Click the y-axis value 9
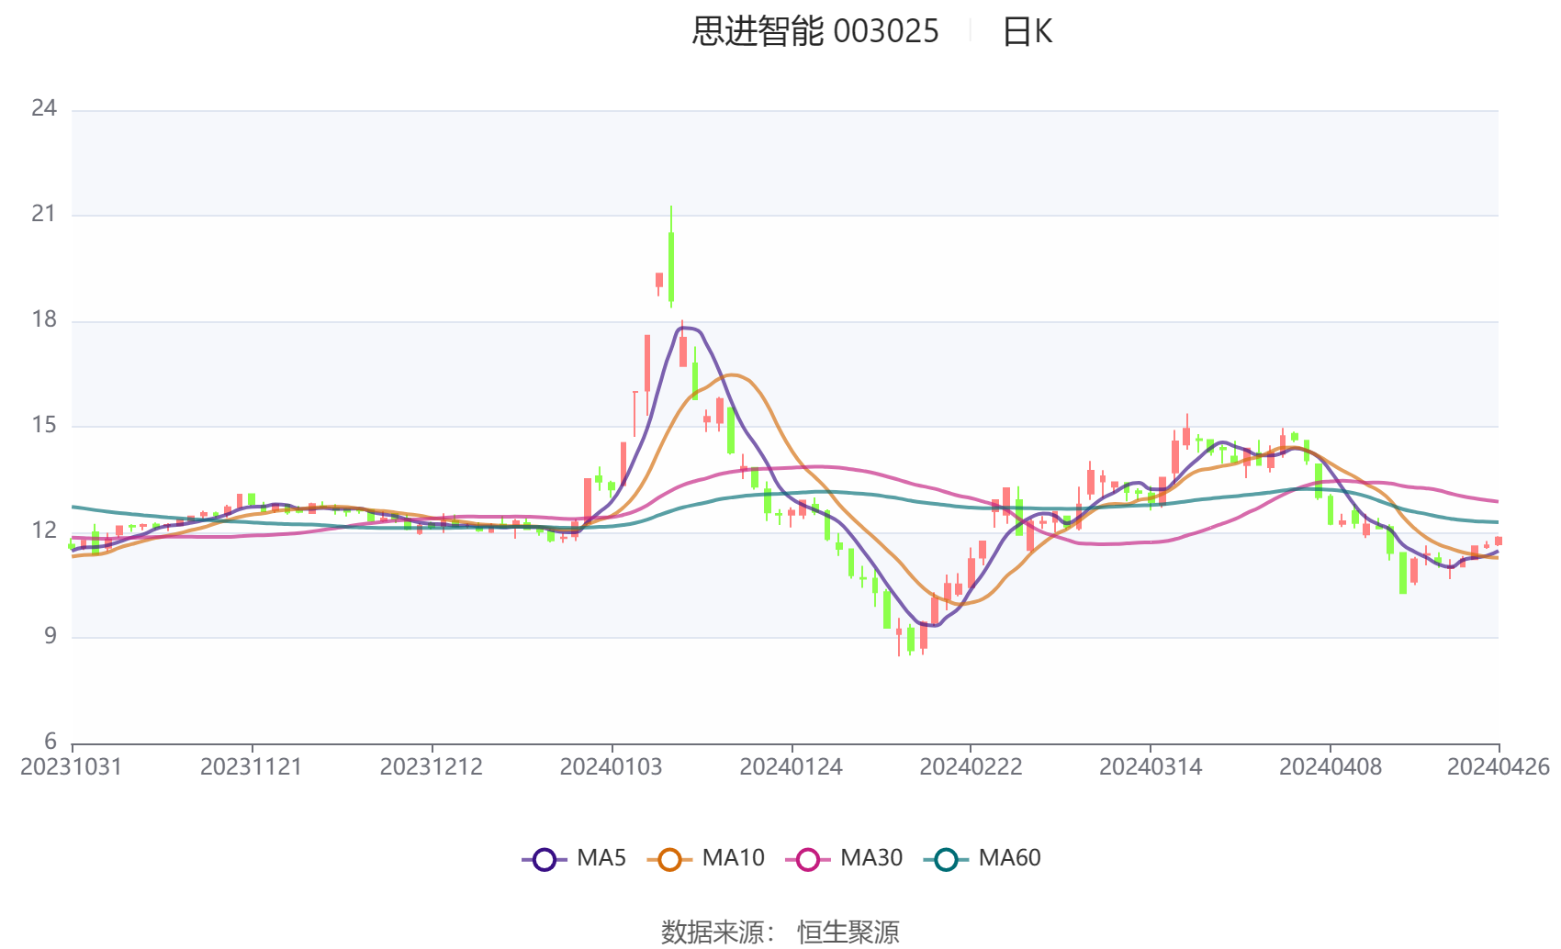This screenshot has height=949, width=1561. 51,636
